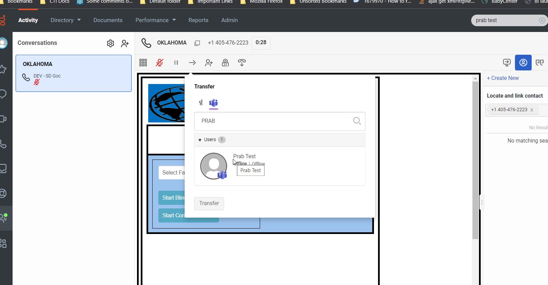This screenshot has height=285, width=548.
Task: Open the screen share panel icon
Action: 507,63
